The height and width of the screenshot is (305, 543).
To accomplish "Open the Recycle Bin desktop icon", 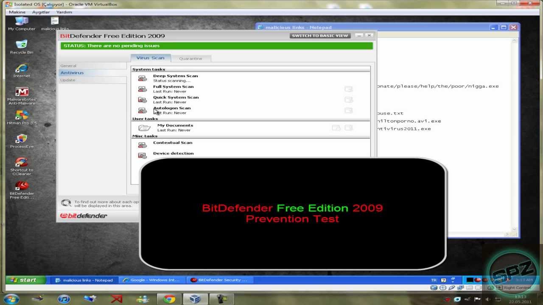I will [x=22, y=47].
